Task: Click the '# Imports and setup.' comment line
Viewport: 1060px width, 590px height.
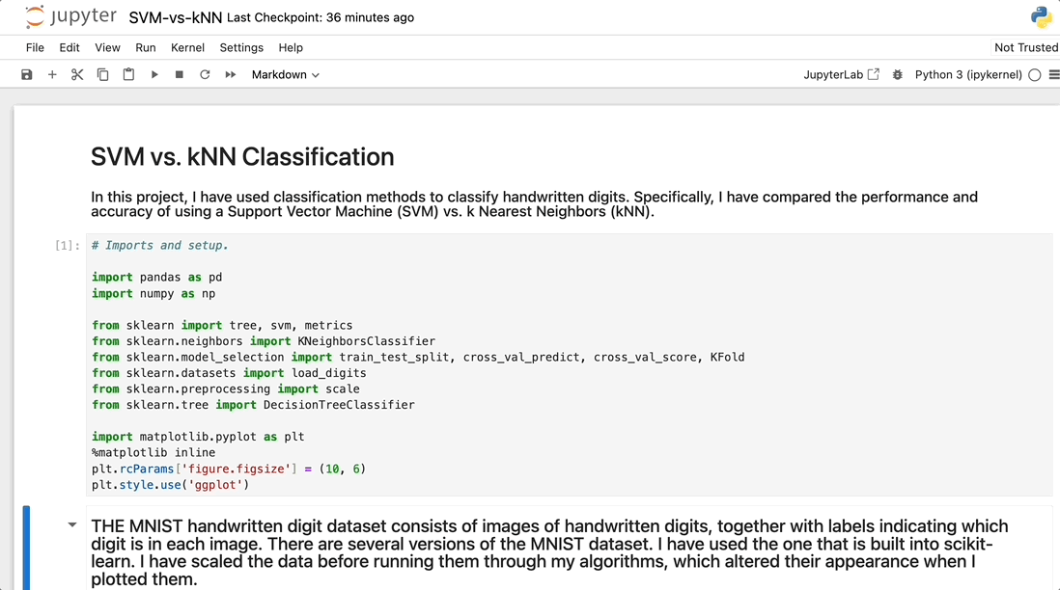Action: pos(160,246)
